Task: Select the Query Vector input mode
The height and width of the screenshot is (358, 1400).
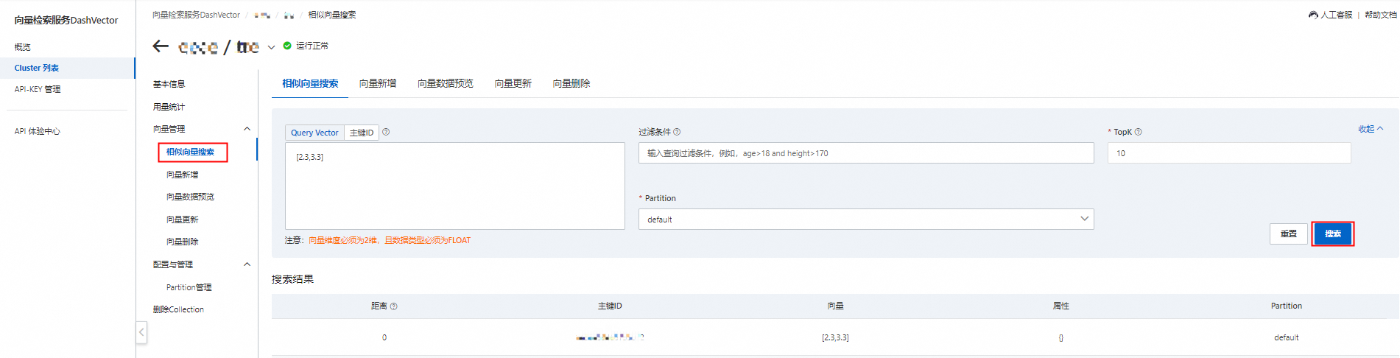Action: coord(314,133)
